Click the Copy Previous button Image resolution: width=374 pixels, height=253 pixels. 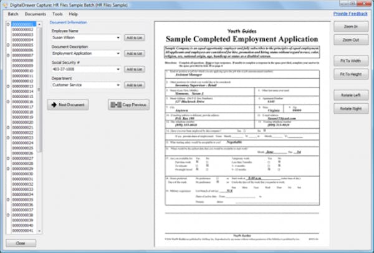click(129, 104)
